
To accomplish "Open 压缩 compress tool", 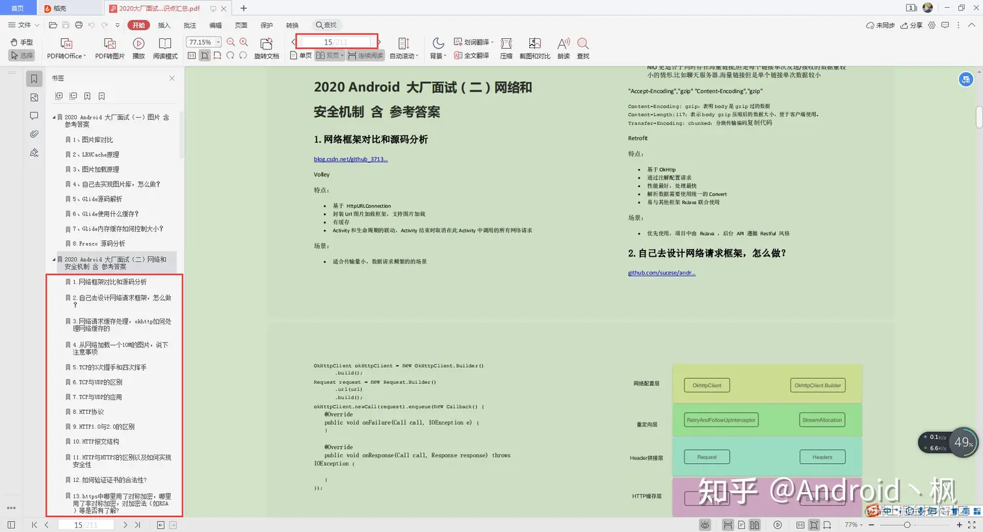I will pos(506,49).
